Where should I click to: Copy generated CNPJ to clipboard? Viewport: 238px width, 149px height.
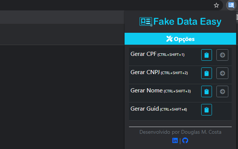[206, 73]
